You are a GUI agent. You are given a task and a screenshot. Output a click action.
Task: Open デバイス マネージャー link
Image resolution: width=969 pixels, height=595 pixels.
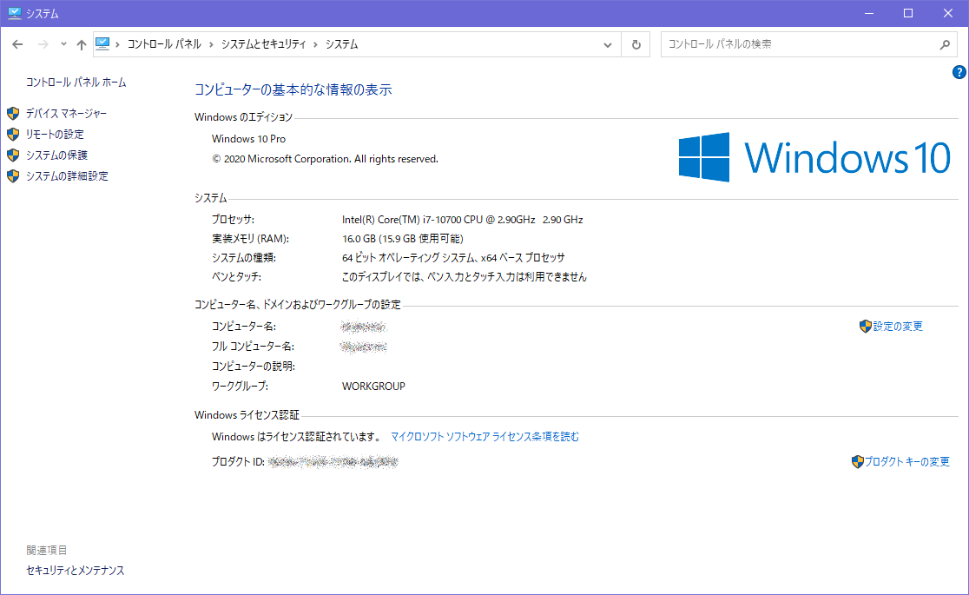[x=66, y=113]
